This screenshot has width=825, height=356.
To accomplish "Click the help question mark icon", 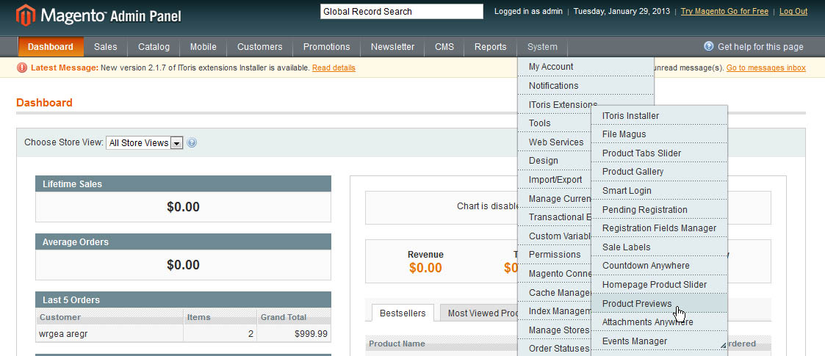I will (x=709, y=46).
